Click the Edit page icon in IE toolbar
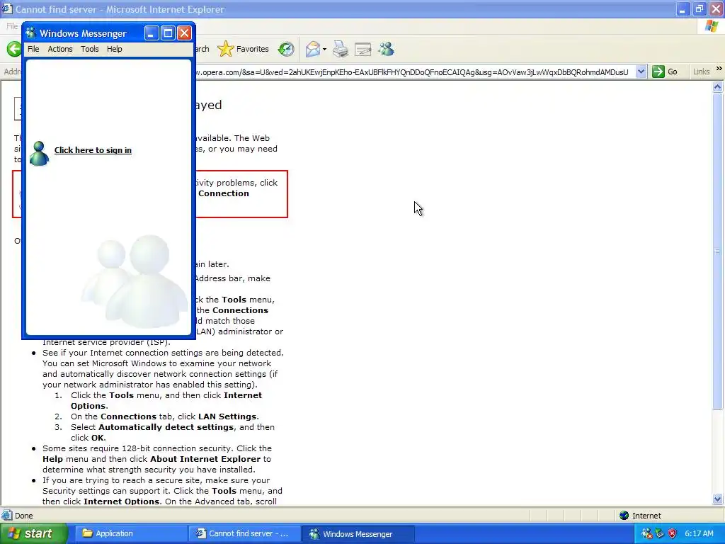The width and height of the screenshot is (725, 544). click(363, 49)
